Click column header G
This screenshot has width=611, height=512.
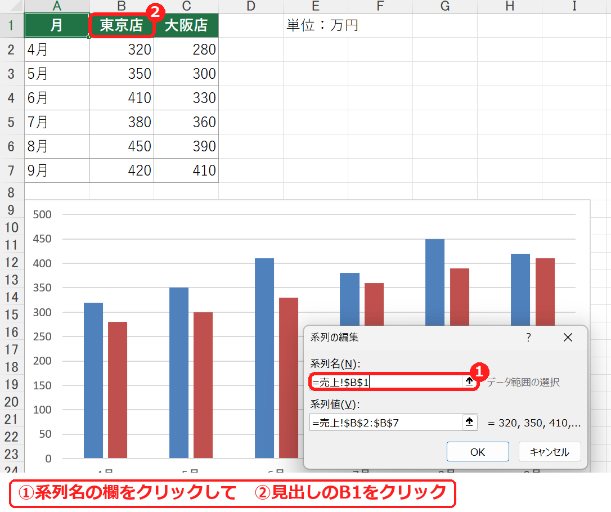click(445, 6)
